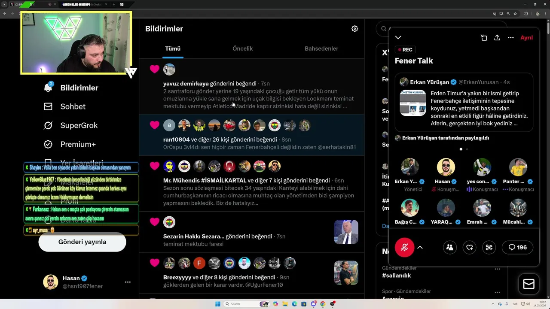Image resolution: width=550 pixels, height=309 pixels.
Task: Open more options for #sallandık trend
Action: pyautogui.click(x=497, y=269)
